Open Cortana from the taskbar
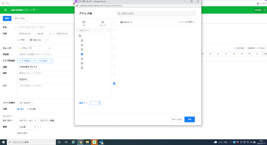This screenshot has width=267, height=145. 59,142
